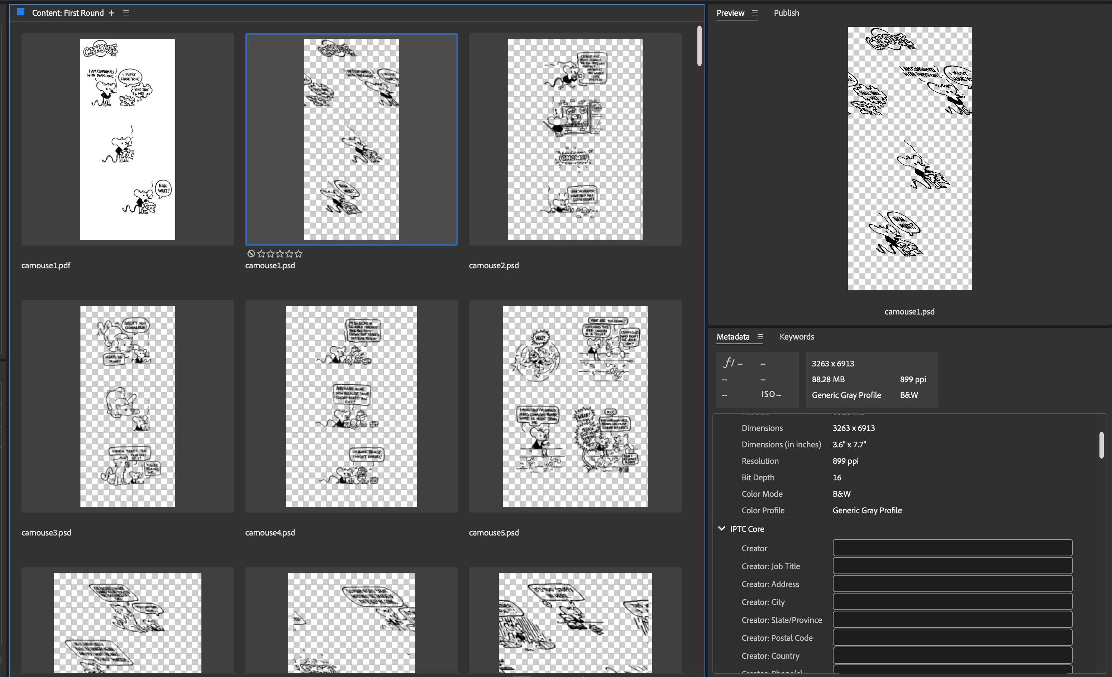This screenshot has width=1112, height=677.
Task: Give camouse1.psd a three-star rating
Action: (x=280, y=254)
